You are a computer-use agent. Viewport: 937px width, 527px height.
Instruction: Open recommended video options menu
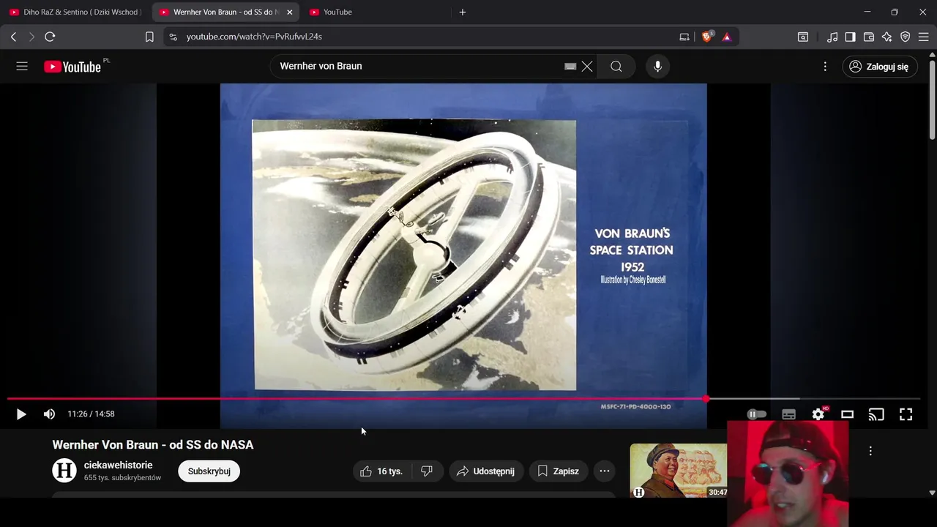click(x=870, y=451)
